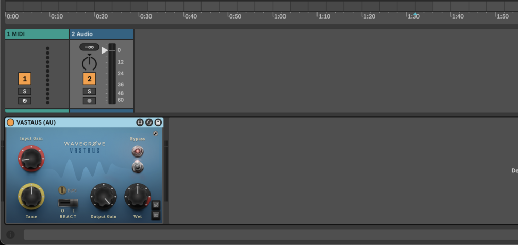Click the Output Gain knob
518x245 pixels.
pyautogui.click(x=104, y=197)
